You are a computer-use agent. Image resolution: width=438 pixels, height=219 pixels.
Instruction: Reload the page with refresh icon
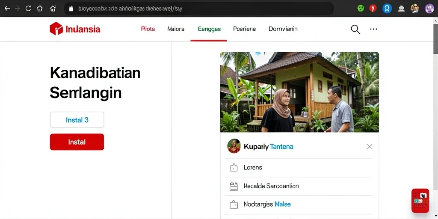tap(28, 9)
